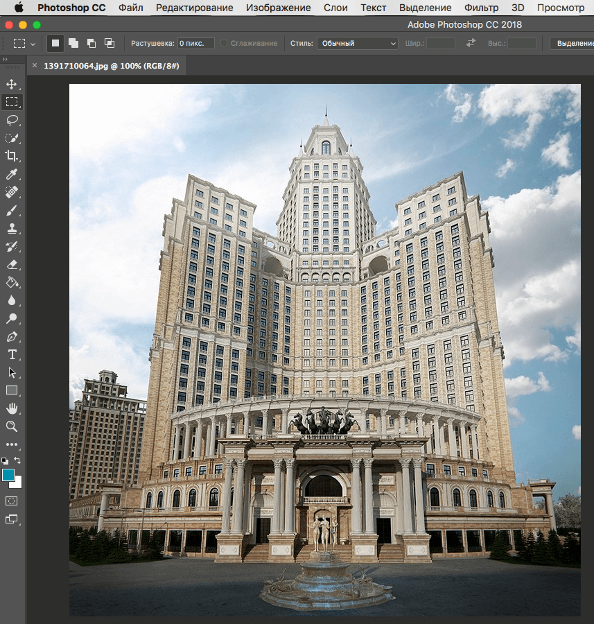Grab the Hand tool
Viewport: 594px width, 624px height.
[x=12, y=408]
